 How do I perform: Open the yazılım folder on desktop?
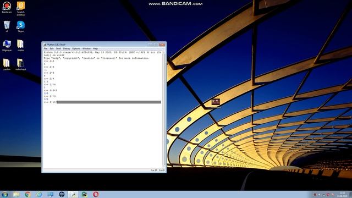pos(7,65)
